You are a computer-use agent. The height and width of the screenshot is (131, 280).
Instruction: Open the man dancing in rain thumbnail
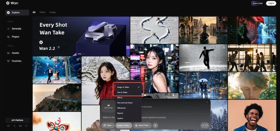(x=203, y=58)
